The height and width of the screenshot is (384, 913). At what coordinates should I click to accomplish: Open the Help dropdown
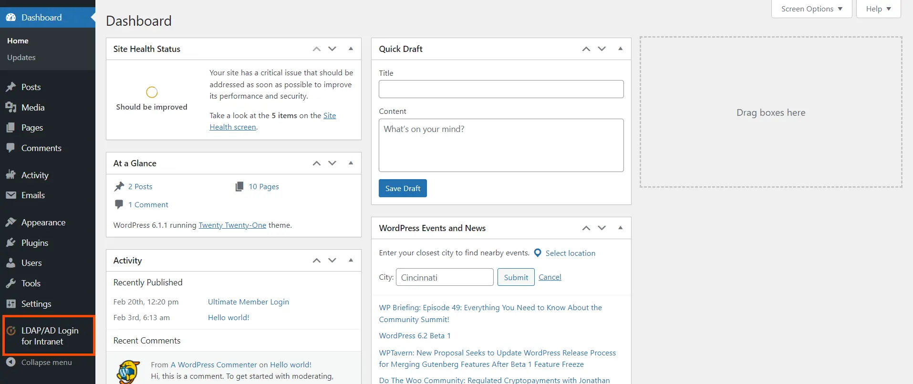coord(879,9)
